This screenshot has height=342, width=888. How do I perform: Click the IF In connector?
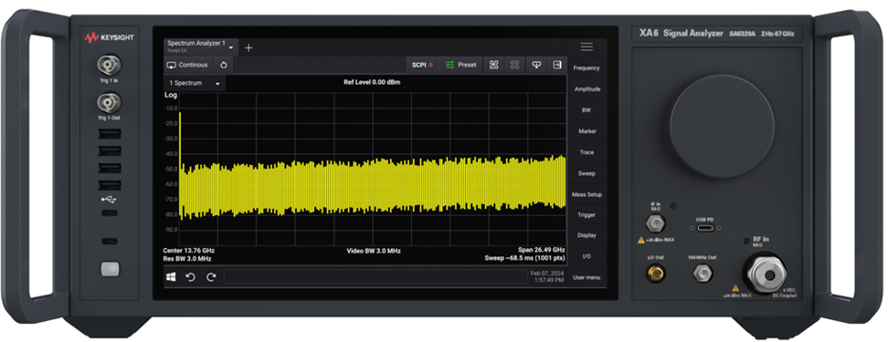[655, 223]
